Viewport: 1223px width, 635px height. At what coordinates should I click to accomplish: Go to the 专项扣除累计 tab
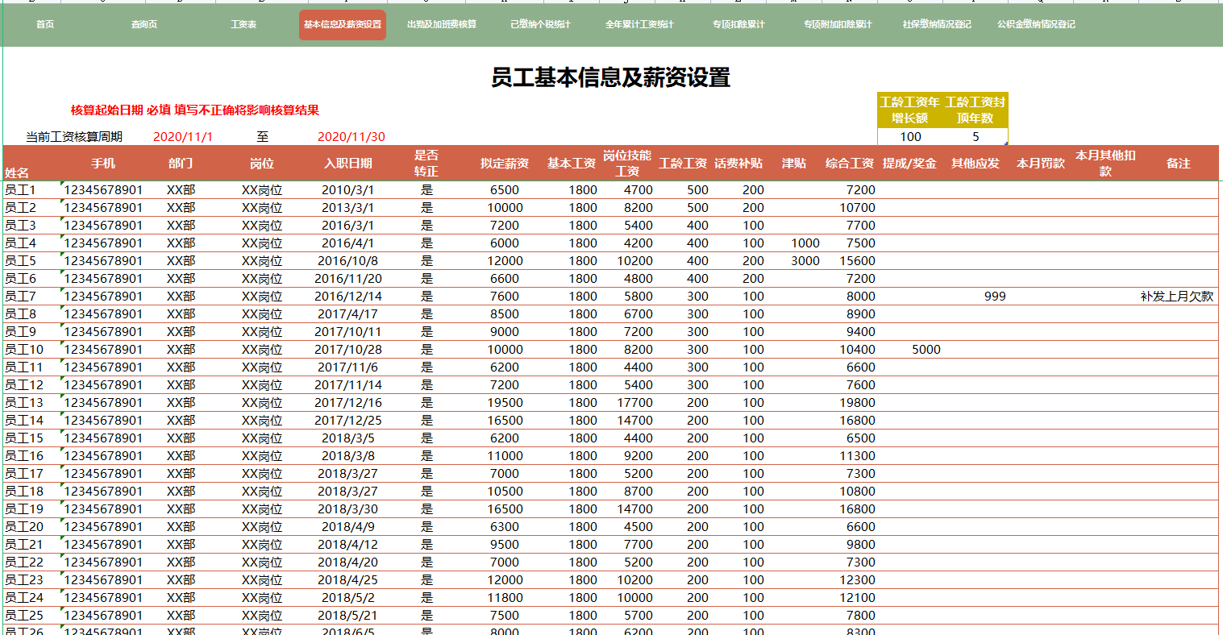(x=738, y=24)
